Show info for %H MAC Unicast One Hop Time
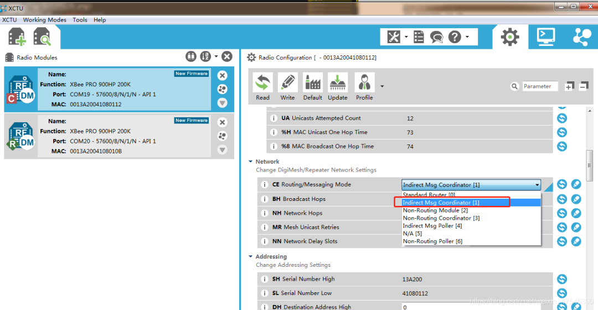Image resolution: width=598 pixels, height=310 pixels. [274, 132]
